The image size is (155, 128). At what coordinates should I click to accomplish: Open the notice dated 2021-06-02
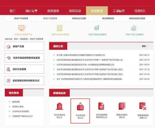90,79
